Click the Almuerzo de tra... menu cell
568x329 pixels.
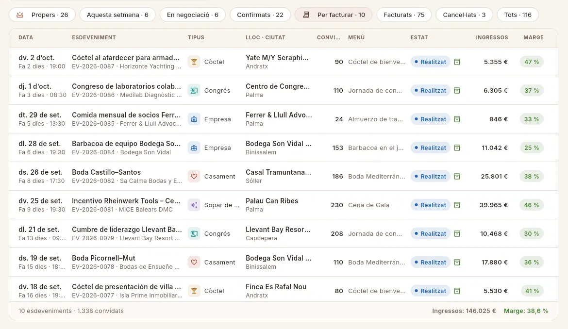pos(375,119)
